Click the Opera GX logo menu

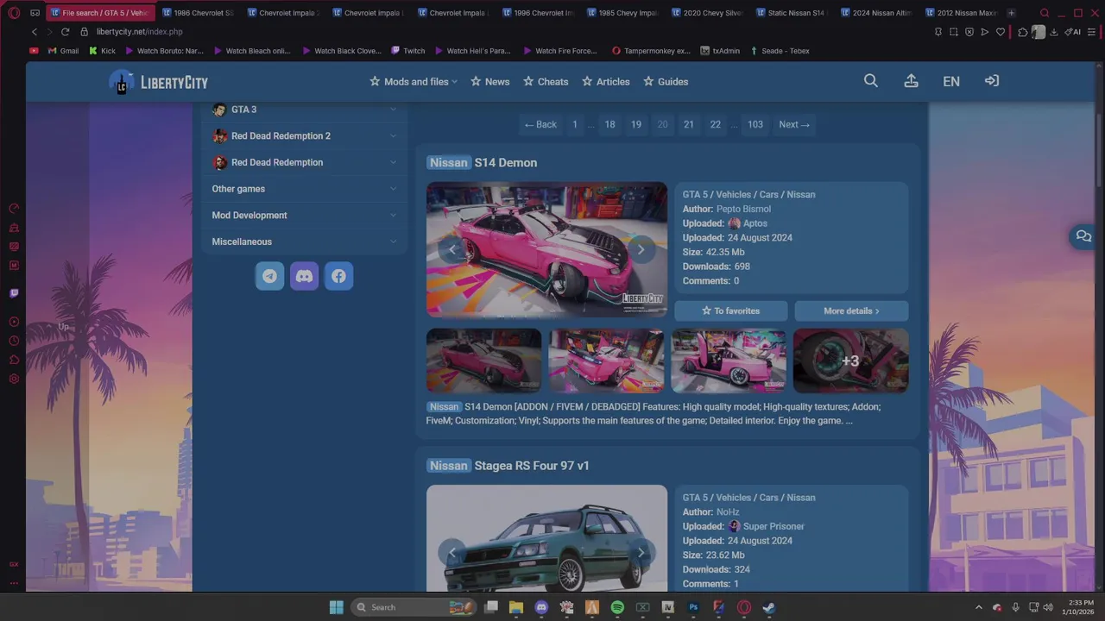14,13
